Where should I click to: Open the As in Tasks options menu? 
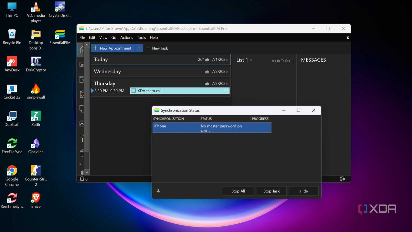(x=293, y=61)
